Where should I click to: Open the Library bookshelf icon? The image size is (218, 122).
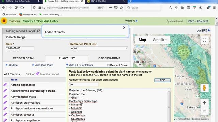pos(182,8)
